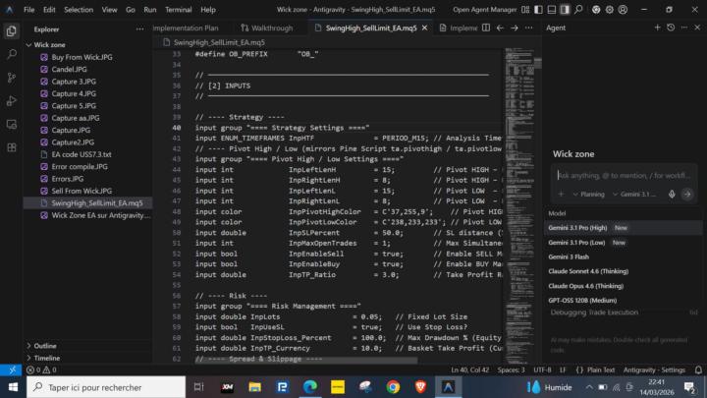Open Chrome from the Windows taskbar
The height and width of the screenshot is (398, 707).
(393, 387)
